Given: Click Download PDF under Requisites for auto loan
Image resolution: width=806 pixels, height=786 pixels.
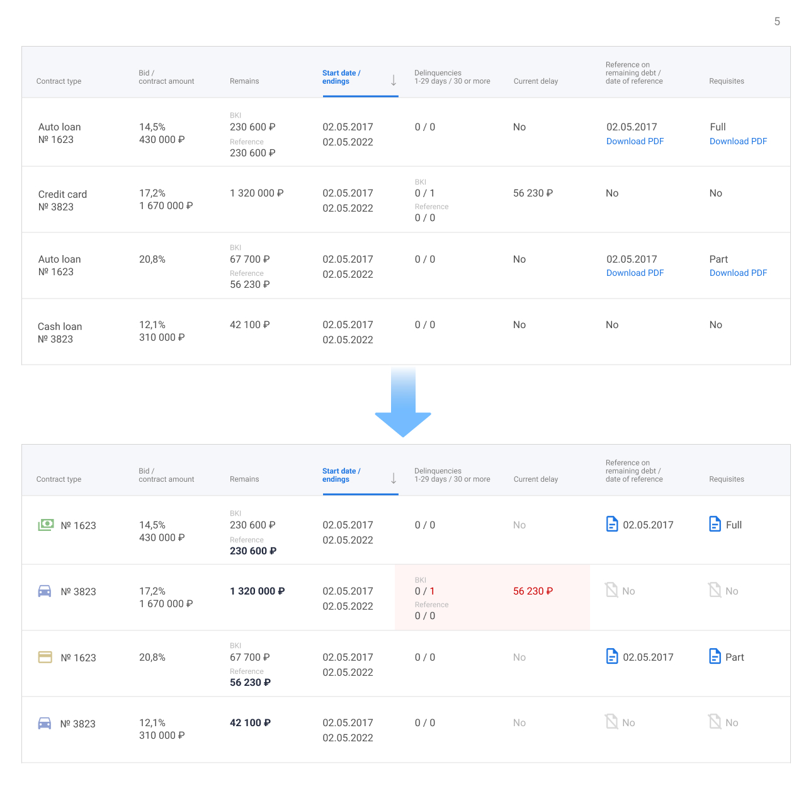Looking at the screenshot, I should [738, 141].
